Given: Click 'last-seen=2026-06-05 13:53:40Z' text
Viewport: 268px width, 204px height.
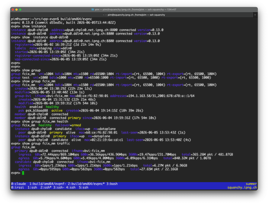Looking at the screenshot, I should (154, 140).
